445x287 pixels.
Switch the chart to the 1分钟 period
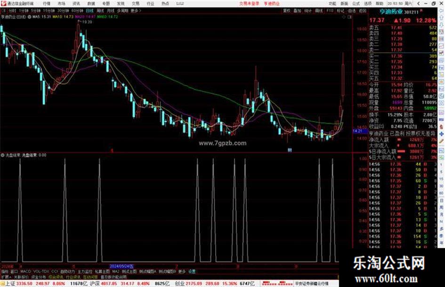[24, 10]
